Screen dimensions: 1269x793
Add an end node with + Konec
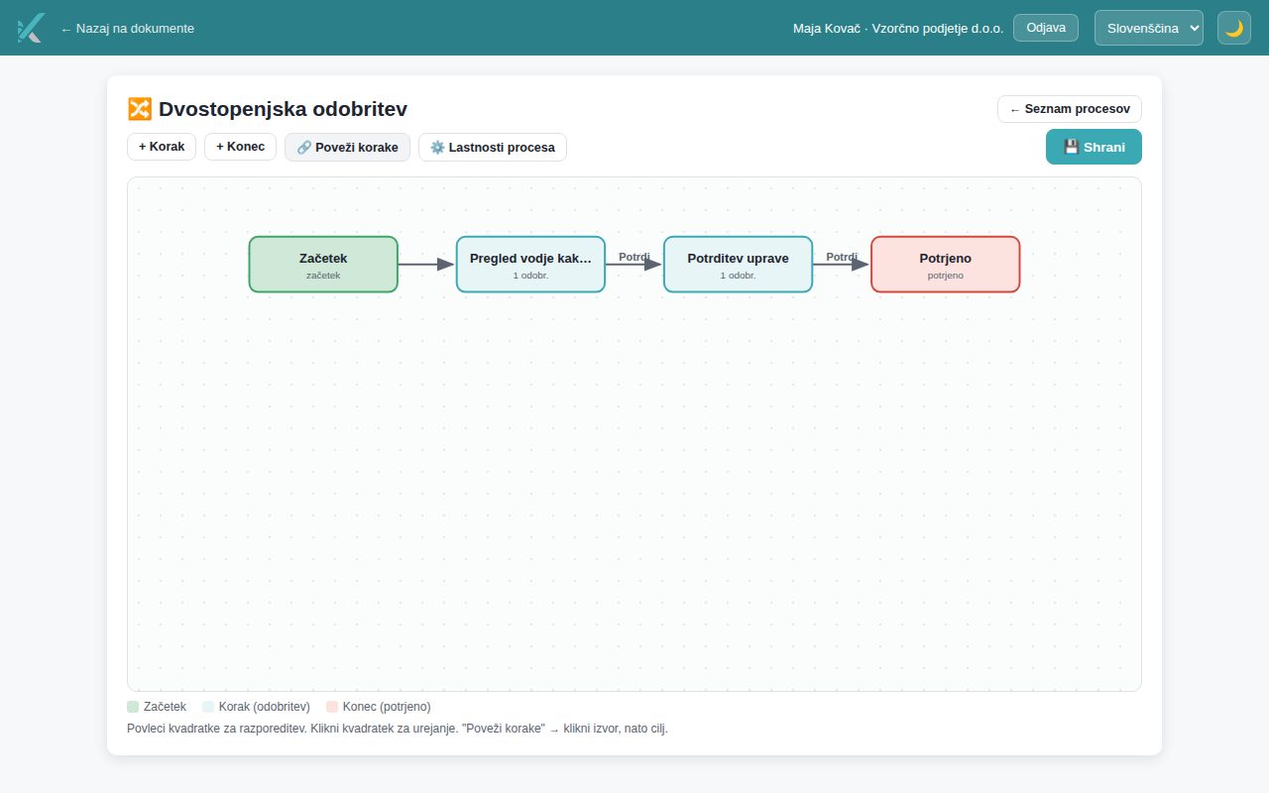tap(240, 147)
